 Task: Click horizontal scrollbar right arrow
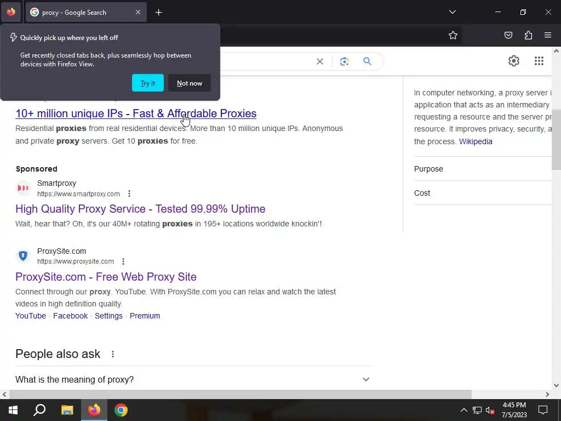[547, 394]
